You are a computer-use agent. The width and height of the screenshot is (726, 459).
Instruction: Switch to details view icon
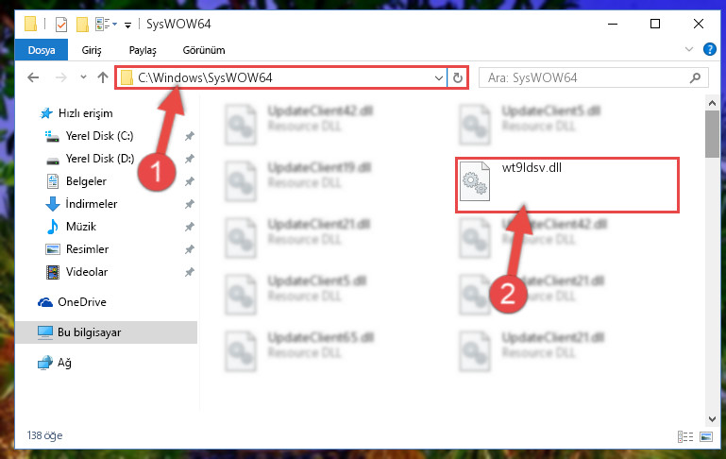[x=685, y=436]
